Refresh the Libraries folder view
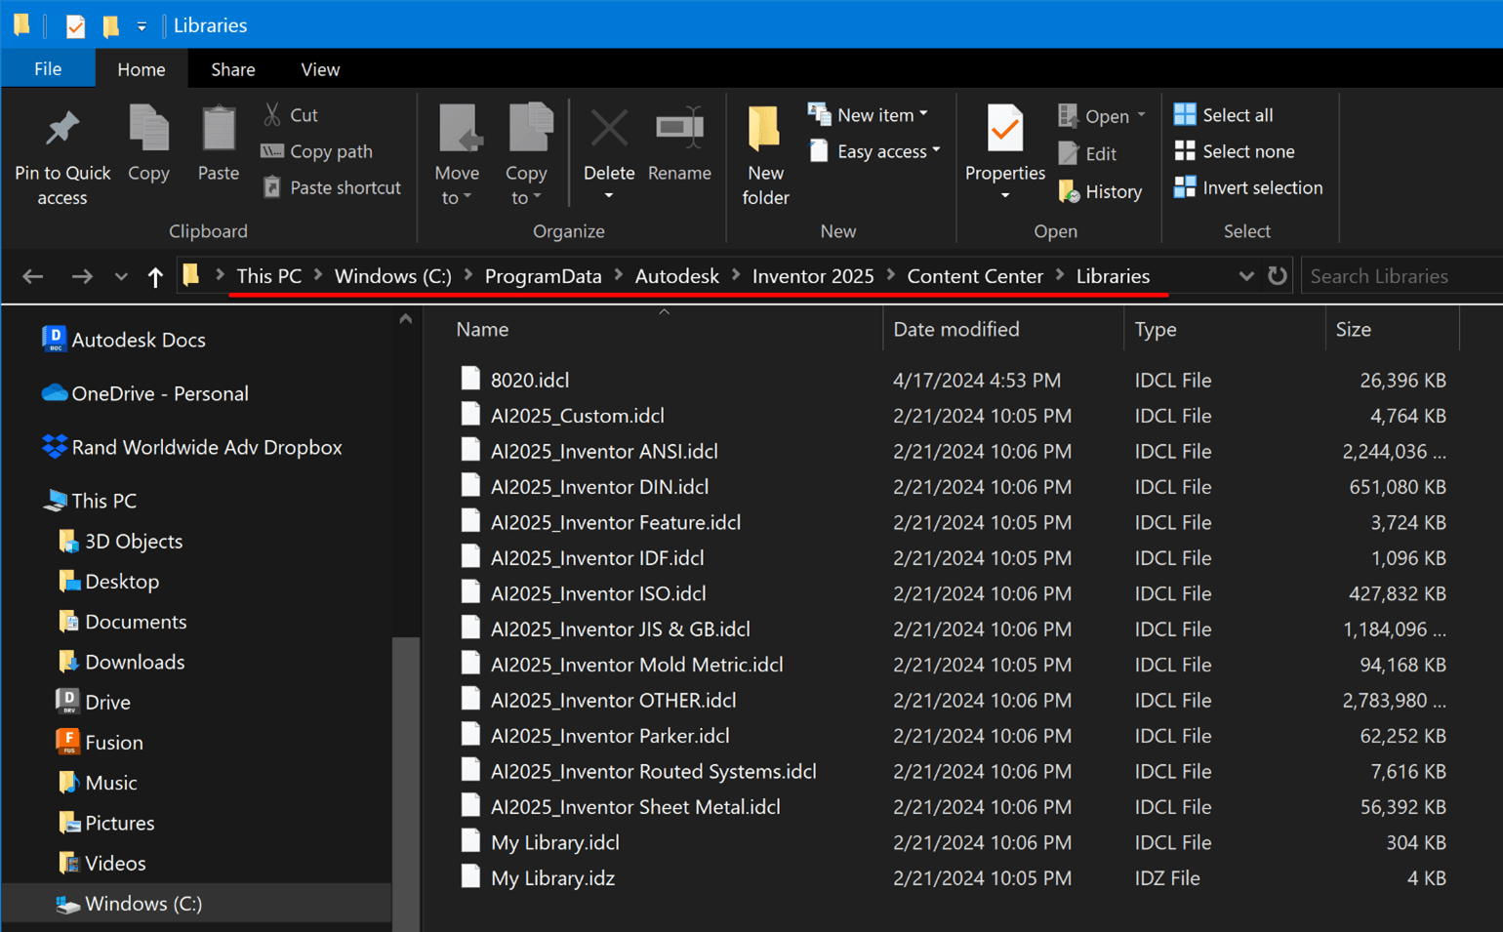The width and height of the screenshot is (1503, 932). click(1277, 276)
